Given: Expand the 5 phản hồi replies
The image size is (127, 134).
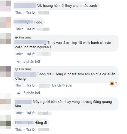Looking at the screenshot, I should point(32,61).
